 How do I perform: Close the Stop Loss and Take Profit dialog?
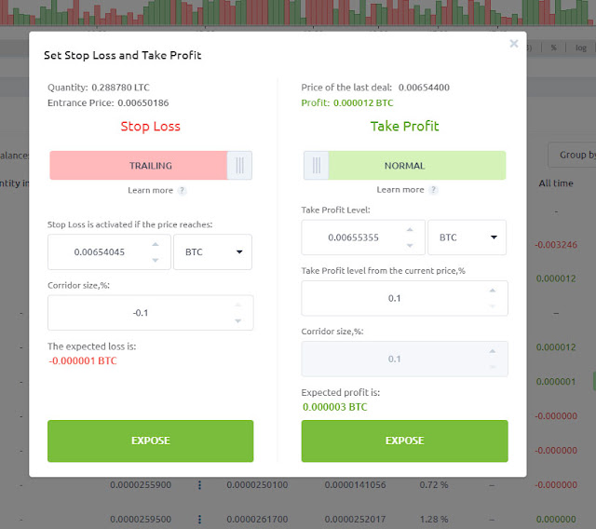[513, 44]
